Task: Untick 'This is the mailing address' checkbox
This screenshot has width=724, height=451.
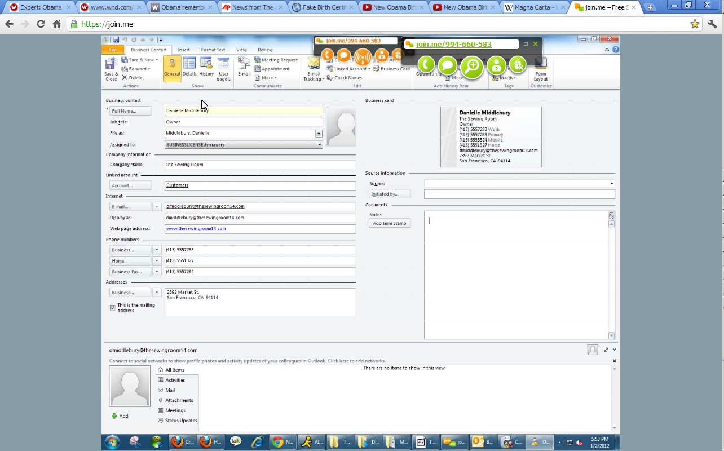Action: pos(113,308)
